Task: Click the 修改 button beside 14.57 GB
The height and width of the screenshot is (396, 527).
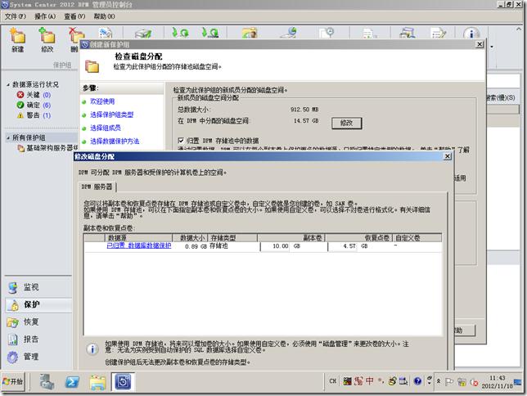Action: [346, 123]
